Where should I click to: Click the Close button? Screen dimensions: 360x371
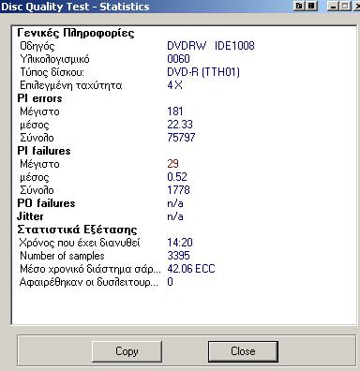[243, 351]
